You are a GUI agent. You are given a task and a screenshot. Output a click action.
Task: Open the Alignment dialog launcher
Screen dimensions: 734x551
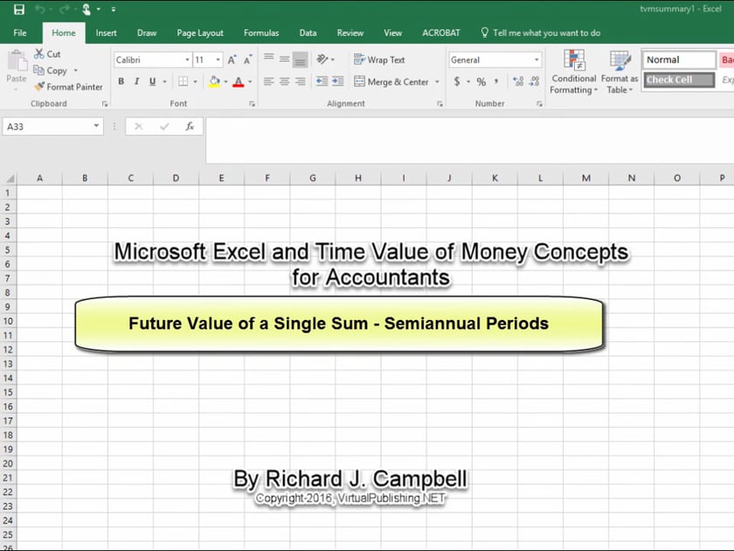point(440,104)
